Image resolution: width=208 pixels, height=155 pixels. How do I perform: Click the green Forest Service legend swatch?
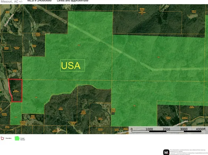[17, 138]
